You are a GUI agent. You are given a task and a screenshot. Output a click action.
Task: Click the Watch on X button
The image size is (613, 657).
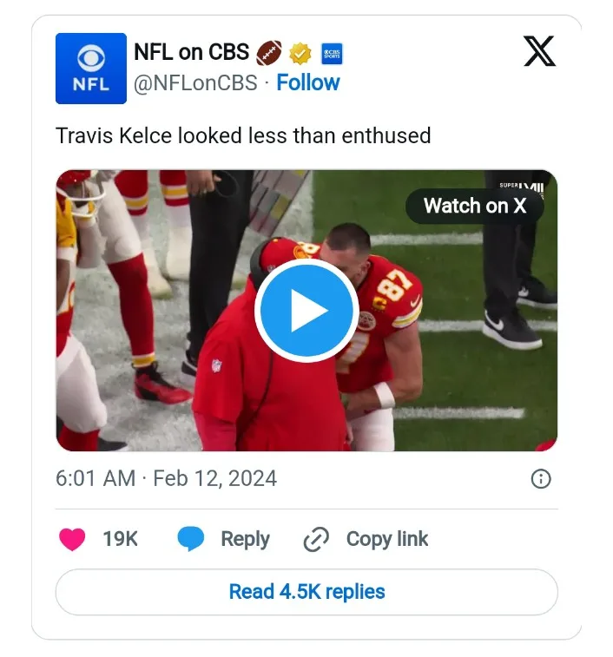tap(474, 206)
